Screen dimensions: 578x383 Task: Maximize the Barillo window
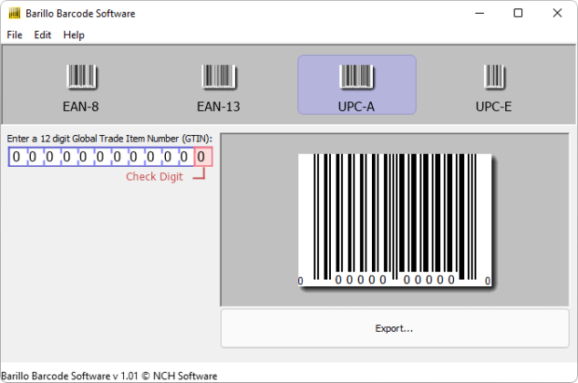518,14
